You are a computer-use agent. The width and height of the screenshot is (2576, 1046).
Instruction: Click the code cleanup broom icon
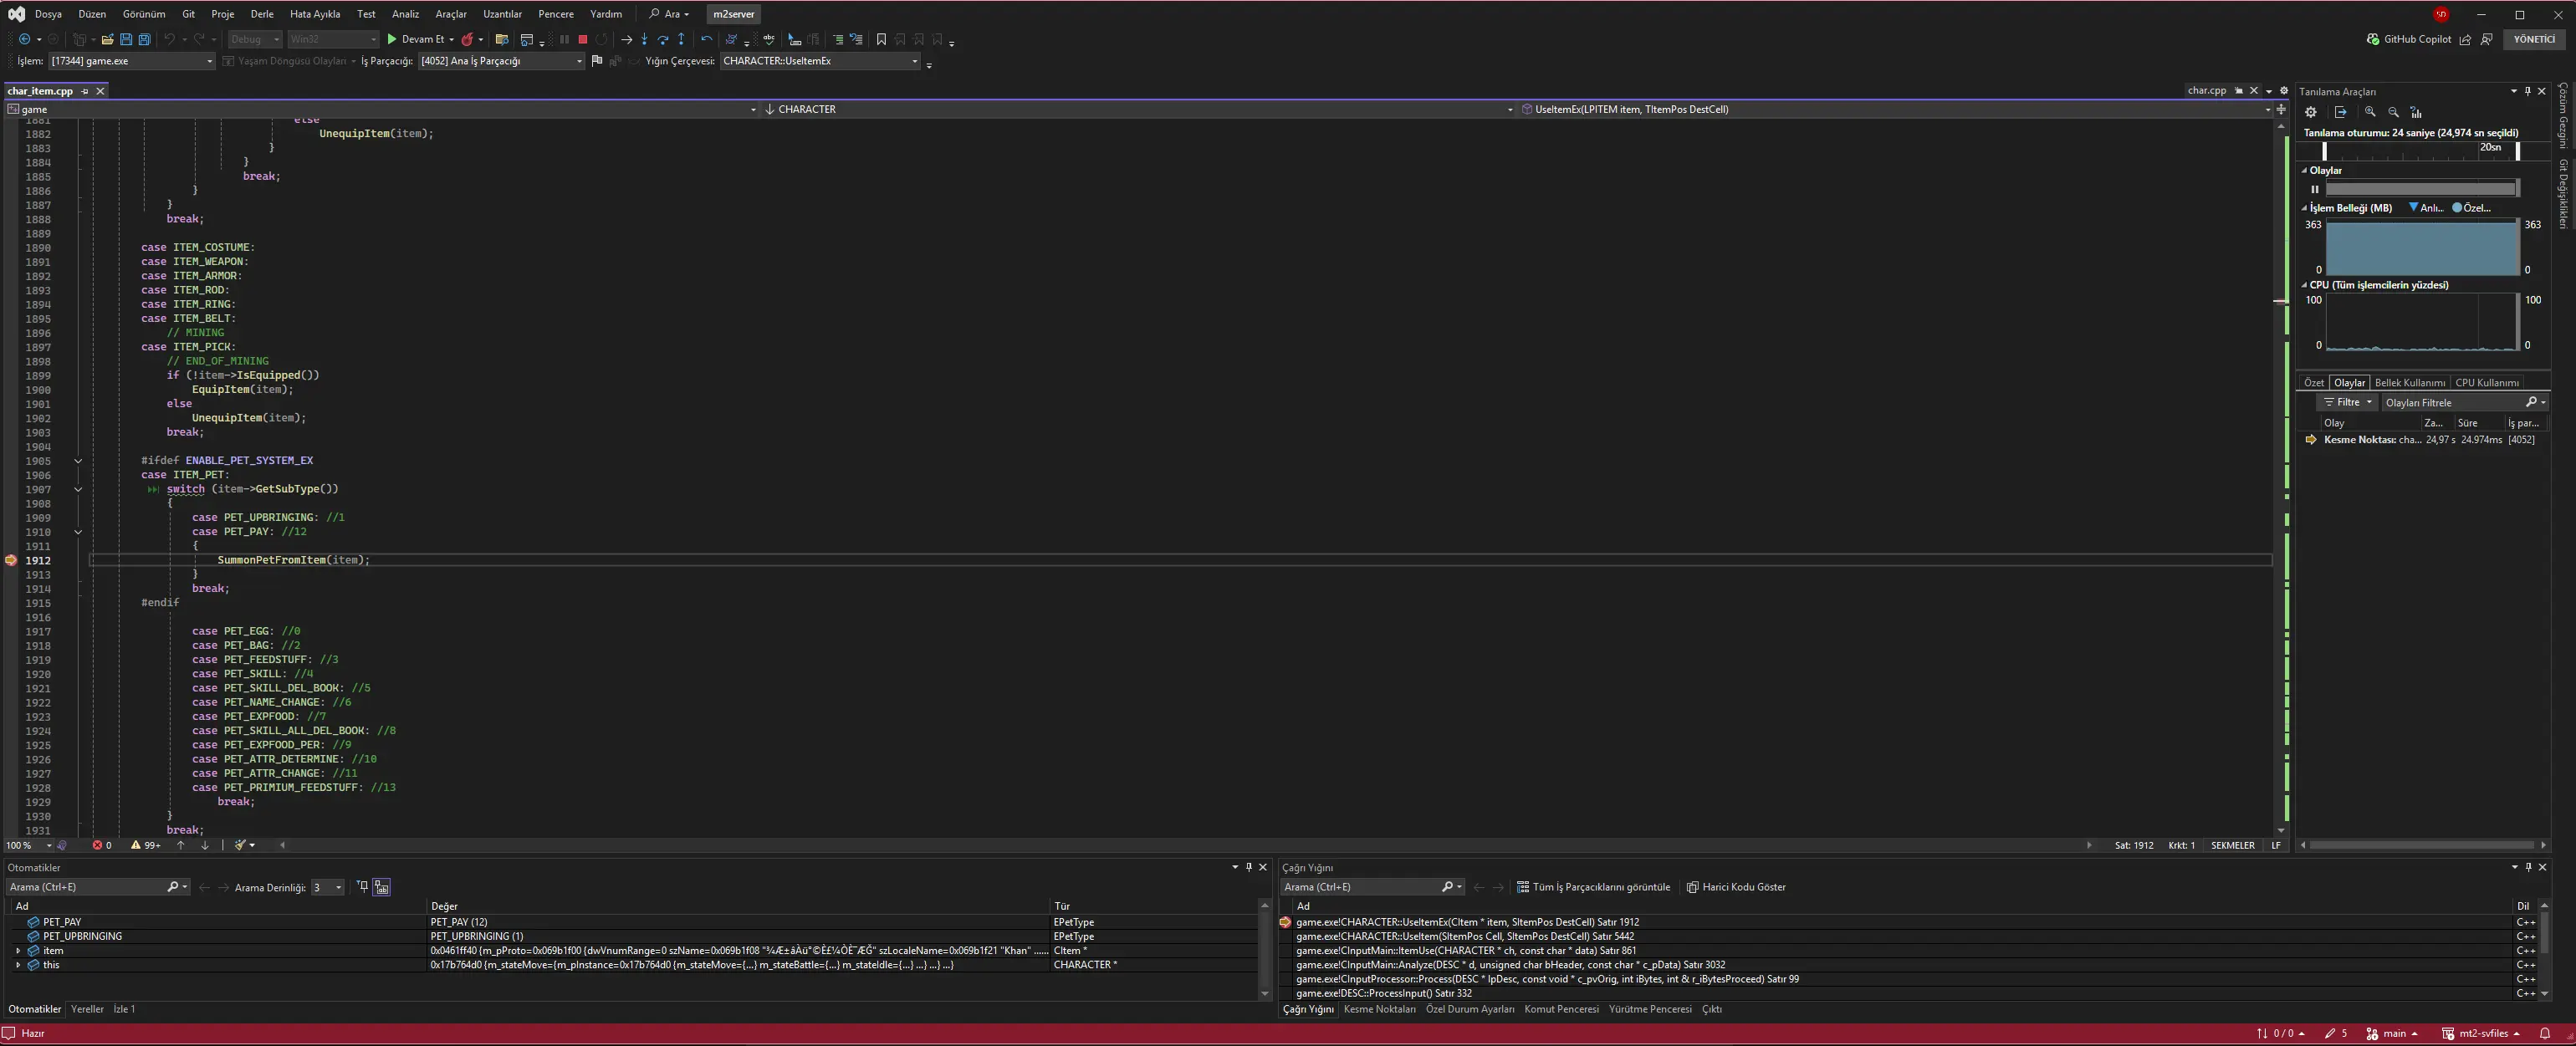pyautogui.click(x=240, y=845)
